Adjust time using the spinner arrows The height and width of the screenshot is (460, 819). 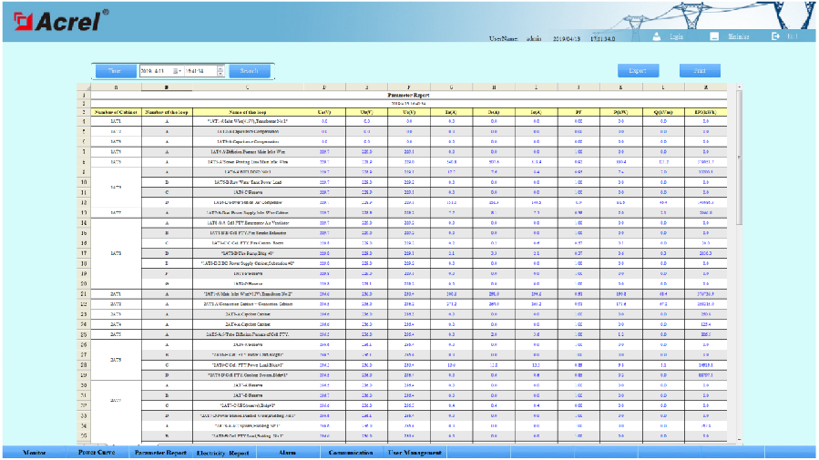point(220,70)
